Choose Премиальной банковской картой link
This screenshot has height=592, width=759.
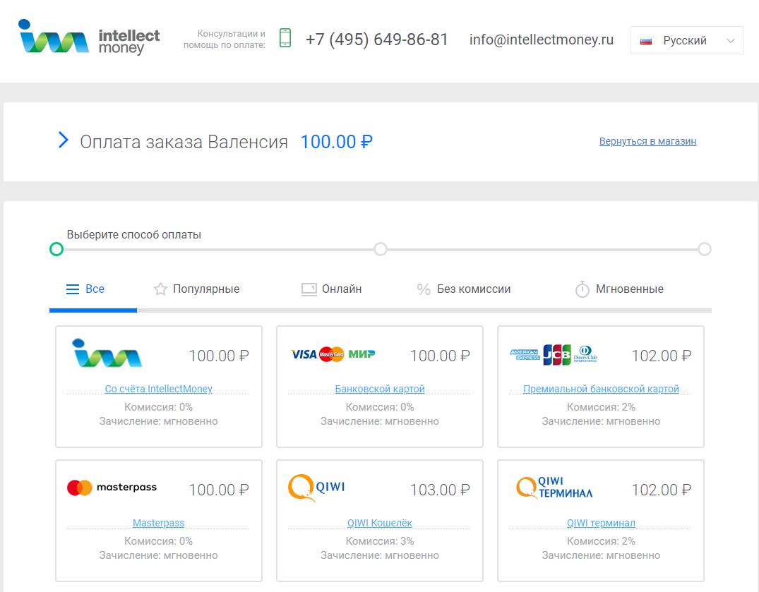point(601,389)
